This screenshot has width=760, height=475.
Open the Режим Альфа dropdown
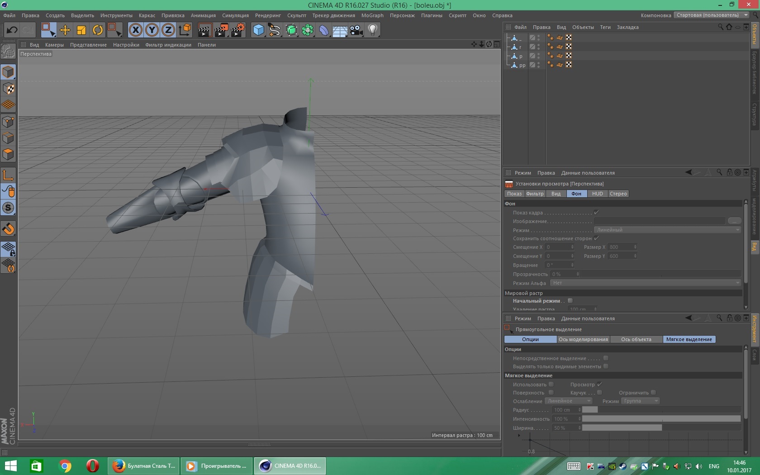pos(646,283)
